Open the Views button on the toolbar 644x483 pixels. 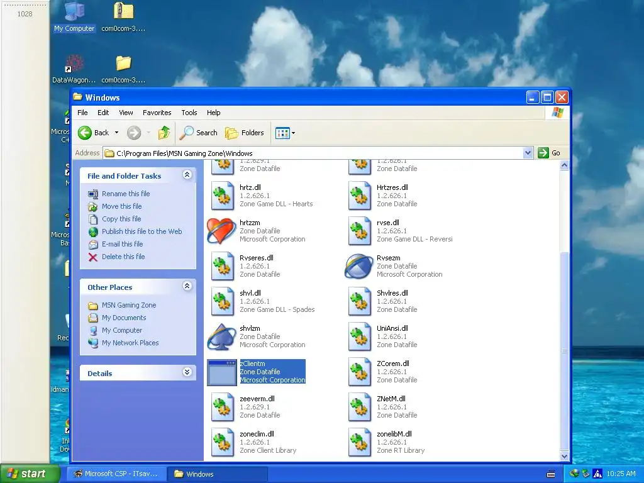(x=282, y=133)
